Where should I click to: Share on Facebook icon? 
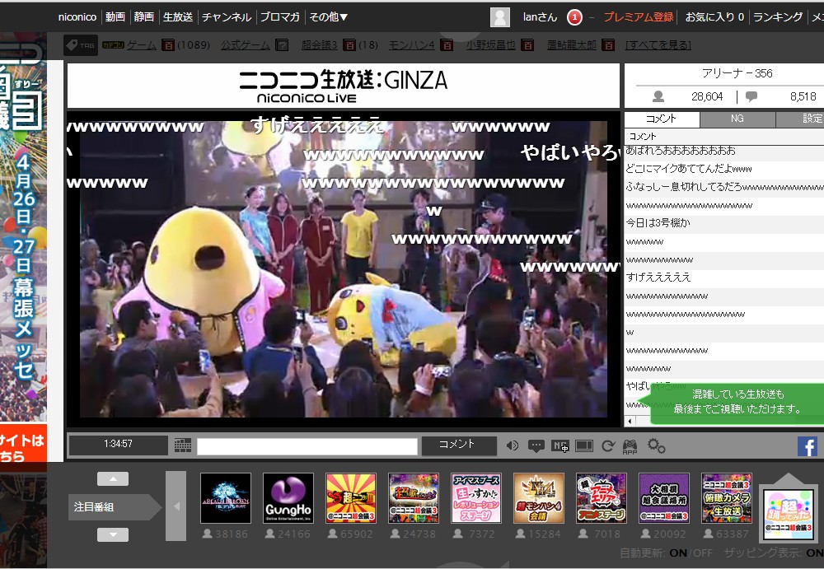tap(808, 446)
